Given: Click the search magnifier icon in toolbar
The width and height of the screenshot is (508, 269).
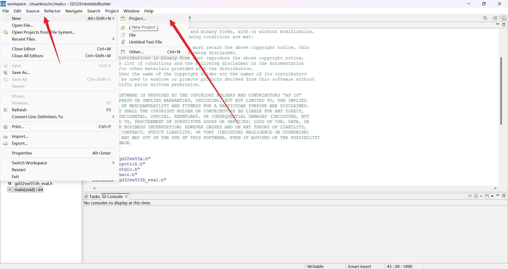Looking at the screenshot, I should coord(485,18).
